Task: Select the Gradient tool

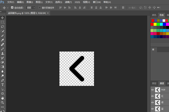Action: 2,67
